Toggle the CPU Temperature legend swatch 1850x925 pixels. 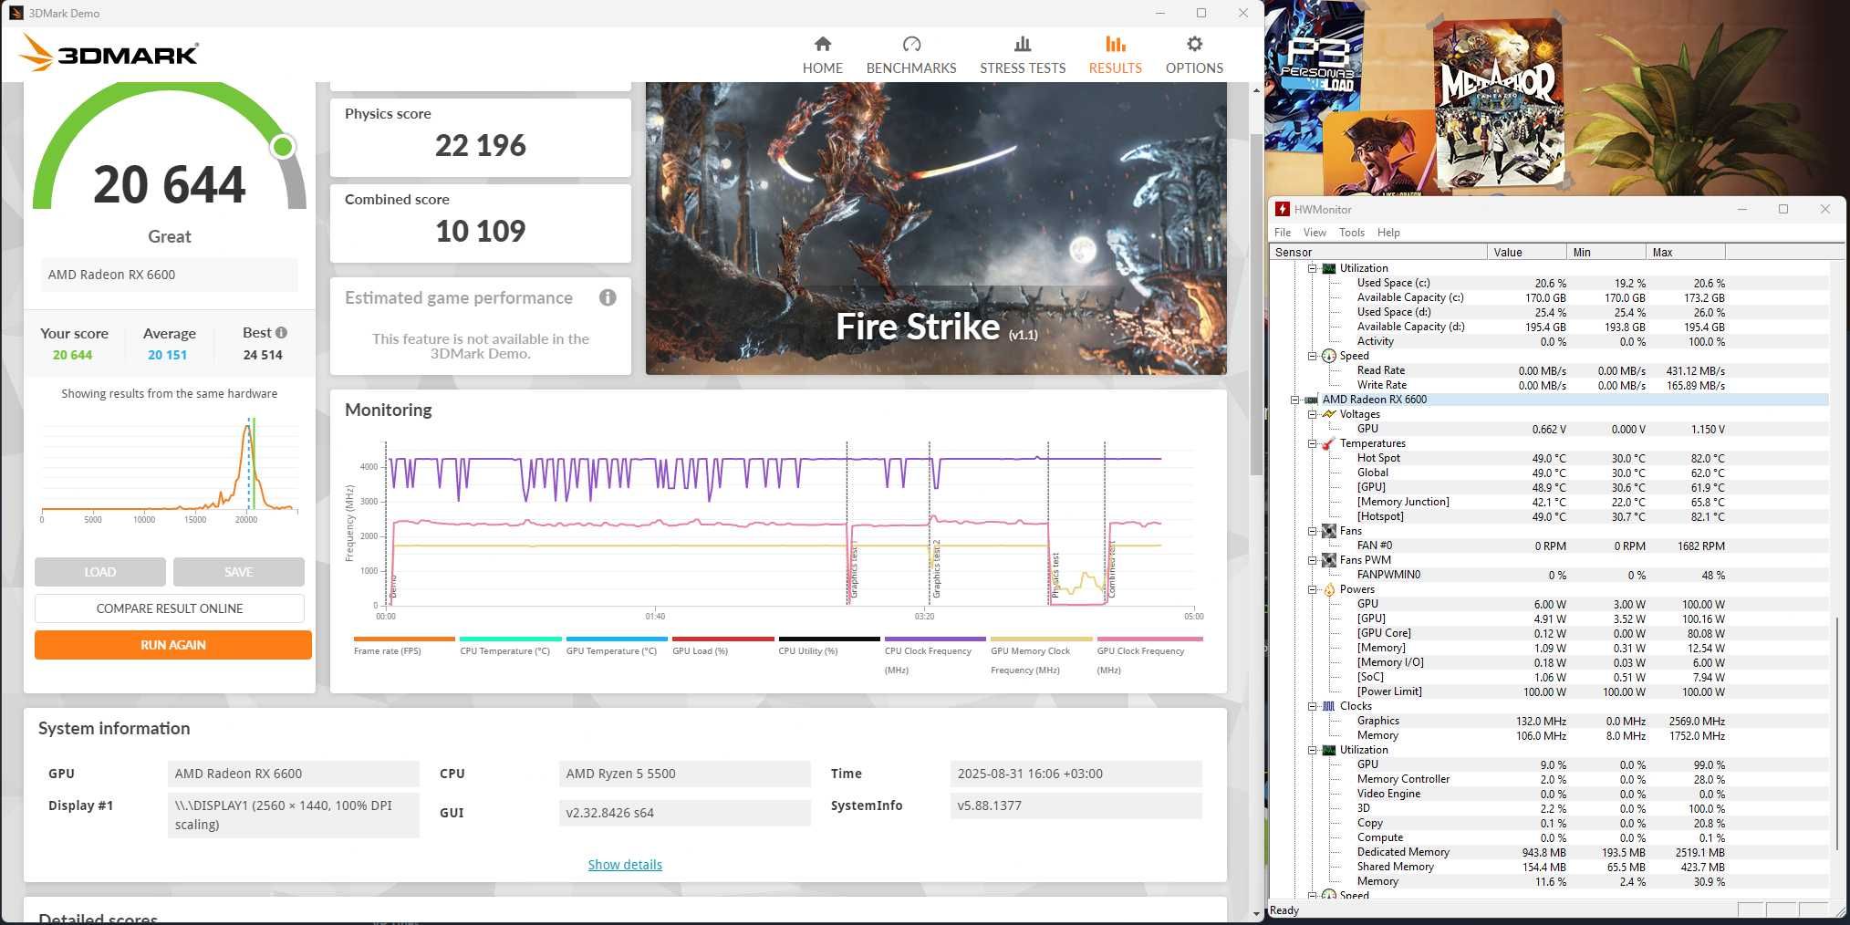click(510, 639)
